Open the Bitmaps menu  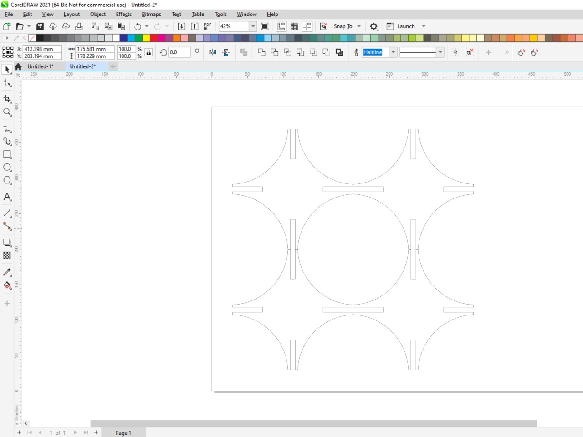[151, 14]
